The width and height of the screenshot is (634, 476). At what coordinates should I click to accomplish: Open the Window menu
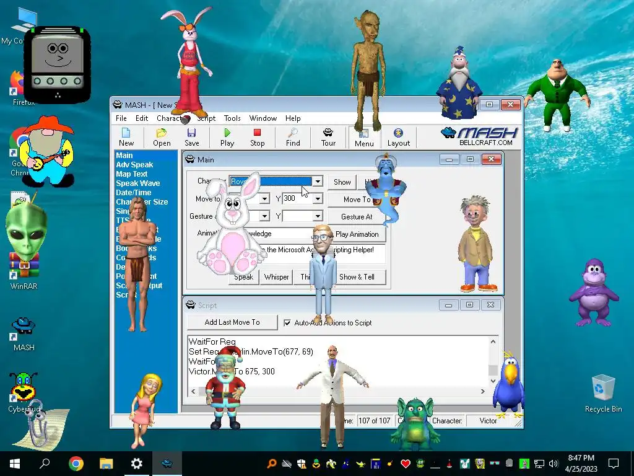tap(263, 118)
